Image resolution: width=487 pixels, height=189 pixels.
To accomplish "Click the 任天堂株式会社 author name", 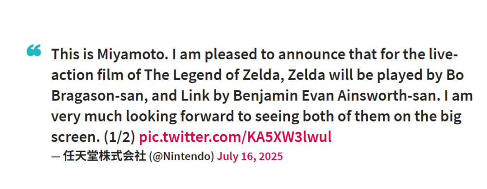I will click(104, 156).
